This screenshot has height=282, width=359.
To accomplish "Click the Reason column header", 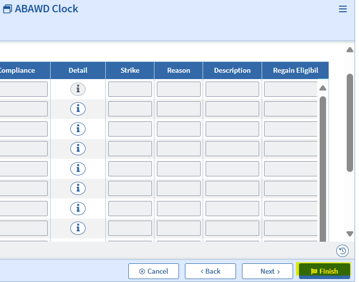I will coord(179,70).
